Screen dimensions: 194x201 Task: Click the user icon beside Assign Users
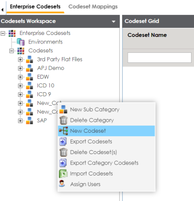tap(62, 184)
